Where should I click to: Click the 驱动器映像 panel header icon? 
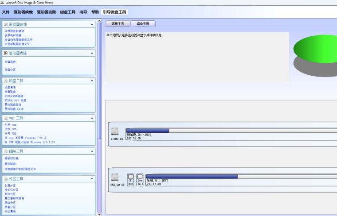[x=6, y=24]
